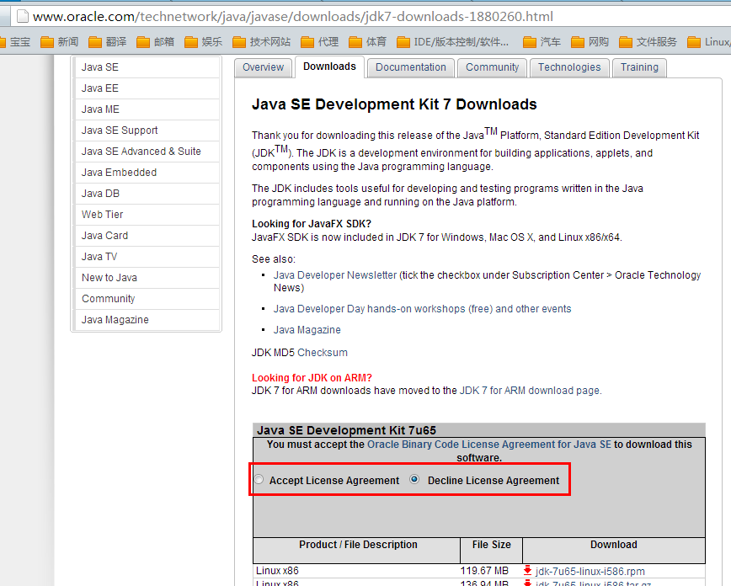Open JDK 7 for ARM download page link
Viewport: 731px width, 586px height.
(531, 390)
